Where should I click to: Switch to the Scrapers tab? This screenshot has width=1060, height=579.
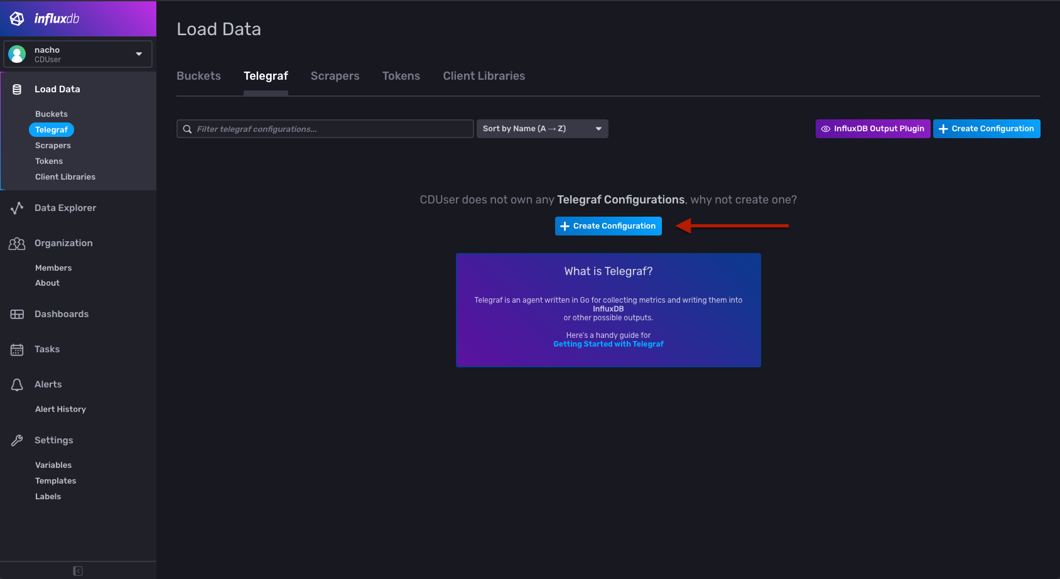pyautogui.click(x=335, y=76)
